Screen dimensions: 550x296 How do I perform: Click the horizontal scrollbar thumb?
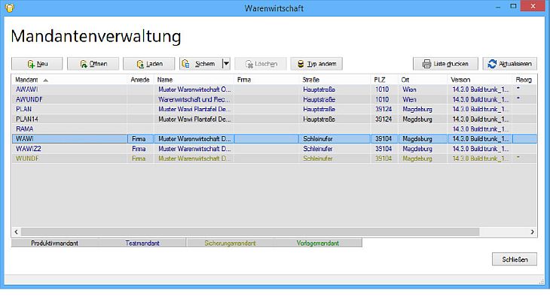250,231
